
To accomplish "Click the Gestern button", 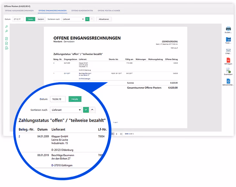I will pyautogui.click(x=41, y=19).
